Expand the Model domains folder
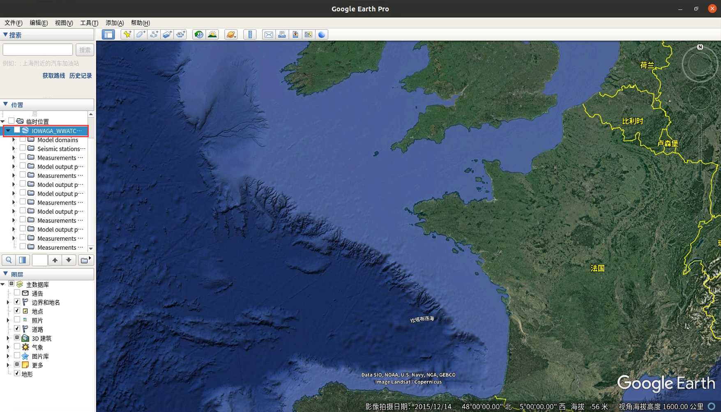The height and width of the screenshot is (412, 721). 14,140
